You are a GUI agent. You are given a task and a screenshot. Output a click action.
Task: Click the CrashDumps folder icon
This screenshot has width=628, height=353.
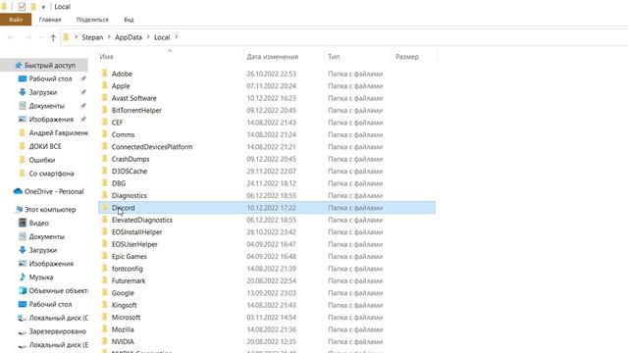[x=105, y=159]
